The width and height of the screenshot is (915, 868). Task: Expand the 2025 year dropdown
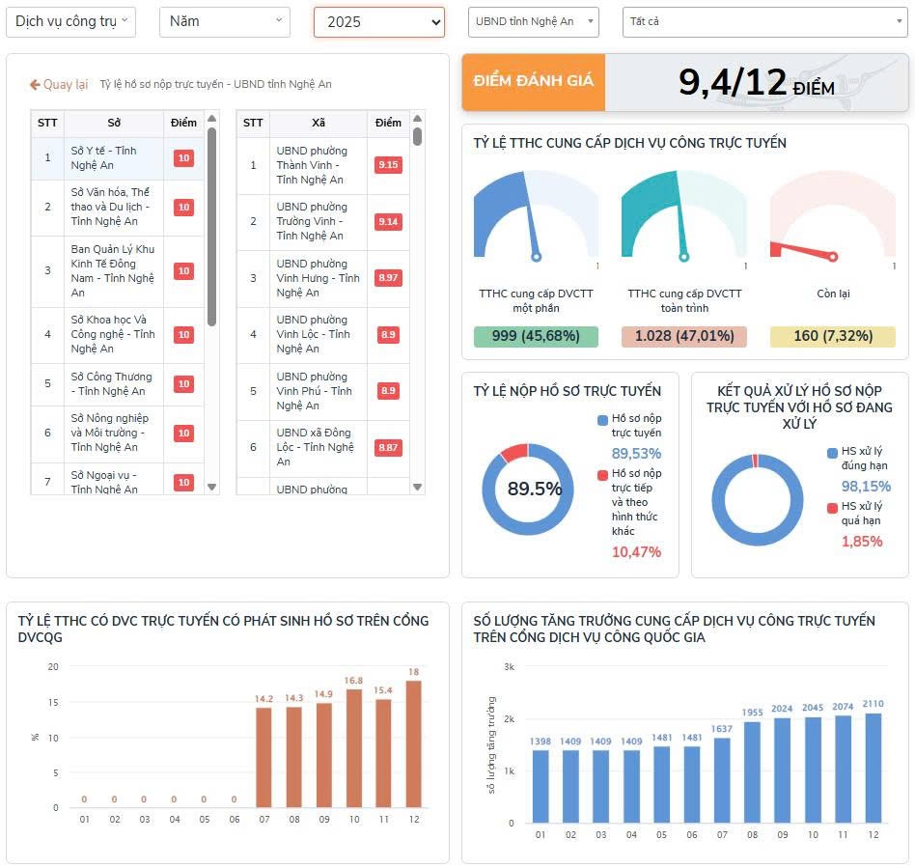click(x=378, y=22)
